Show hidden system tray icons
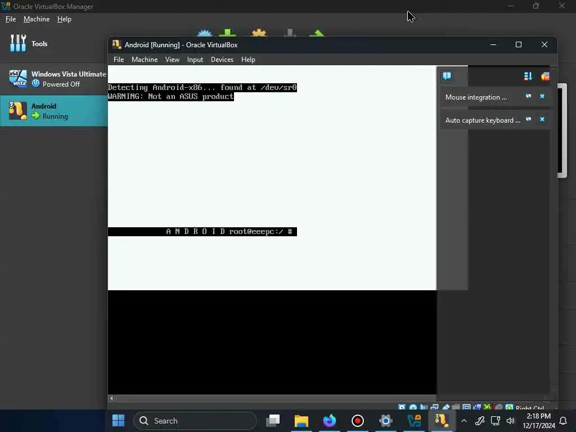This screenshot has height=432, width=576. pos(464,421)
